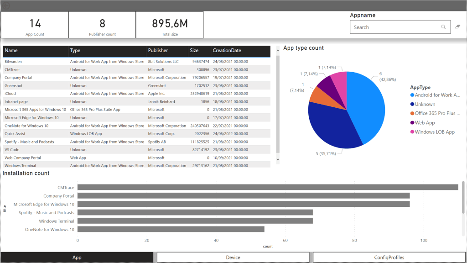Click the Windows LOB App legend item
This screenshot has width=467, height=263.
pyautogui.click(x=434, y=132)
